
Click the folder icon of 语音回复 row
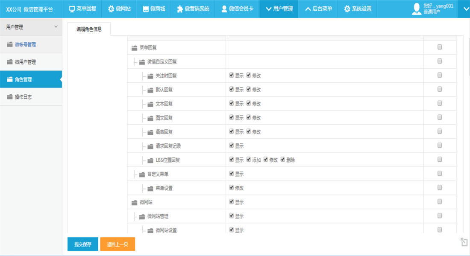pos(150,132)
